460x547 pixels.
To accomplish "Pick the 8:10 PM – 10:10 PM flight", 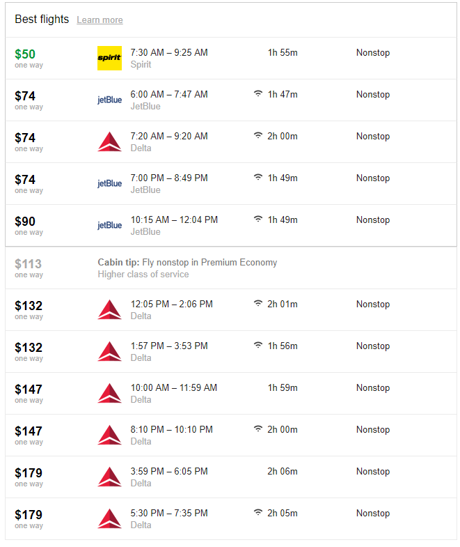I will [231, 436].
